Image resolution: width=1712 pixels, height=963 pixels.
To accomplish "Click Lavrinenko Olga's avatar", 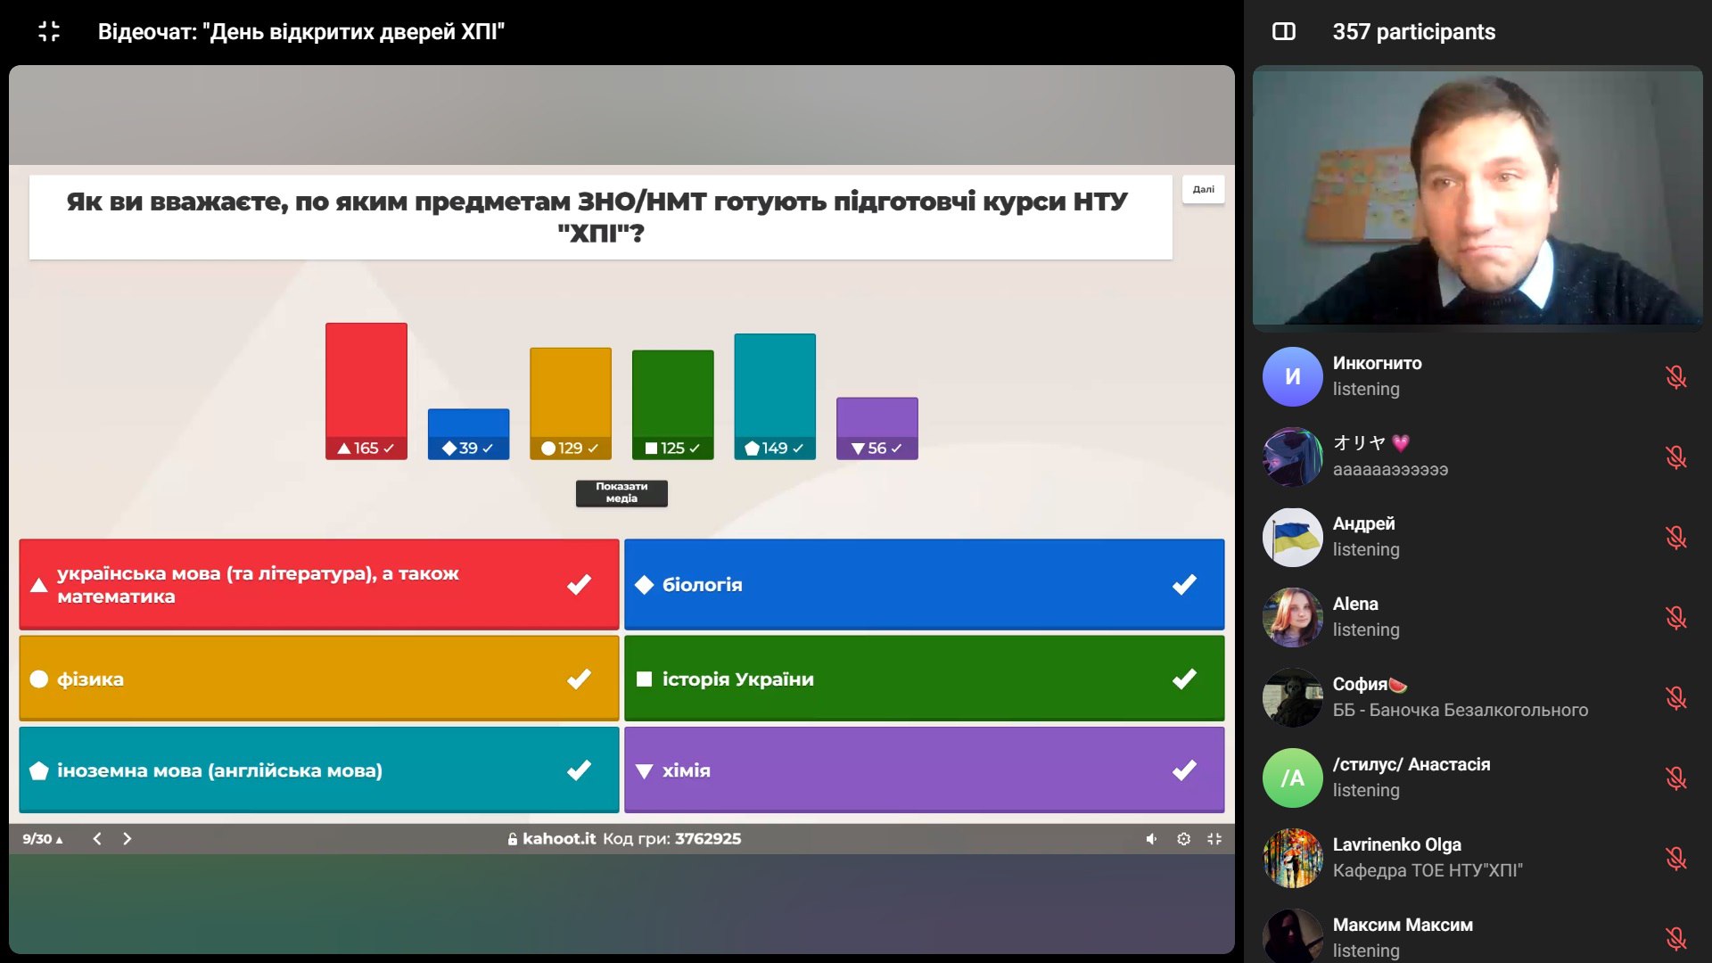I will [x=1292, y=858].
